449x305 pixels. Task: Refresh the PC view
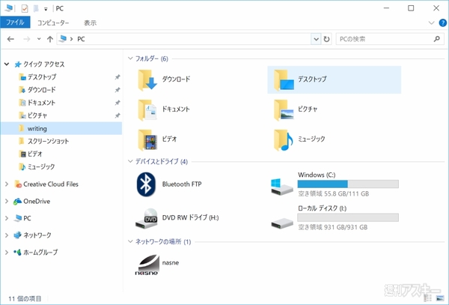pos(326,39)
